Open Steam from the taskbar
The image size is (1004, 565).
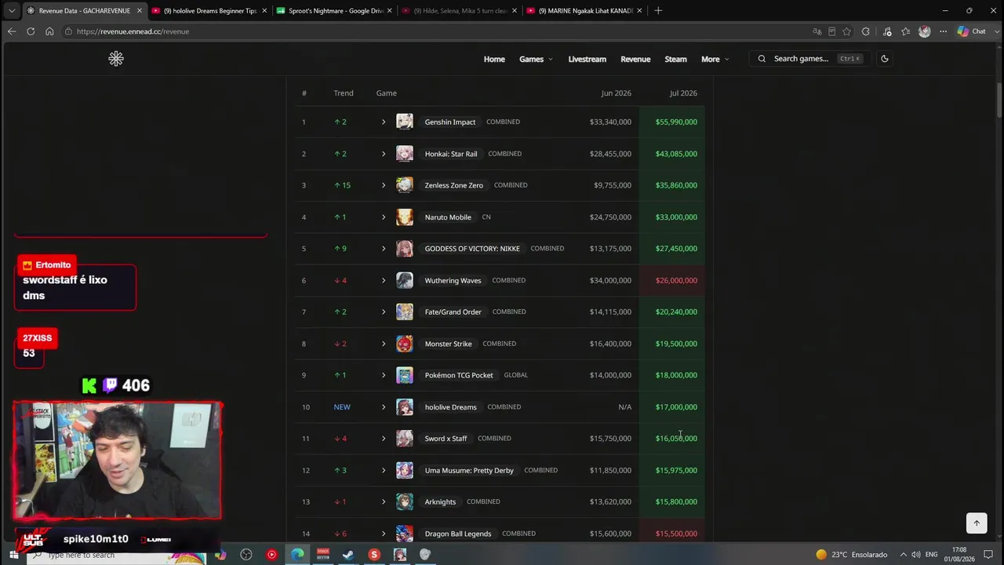pyautogui.click(x=348, y=555)
